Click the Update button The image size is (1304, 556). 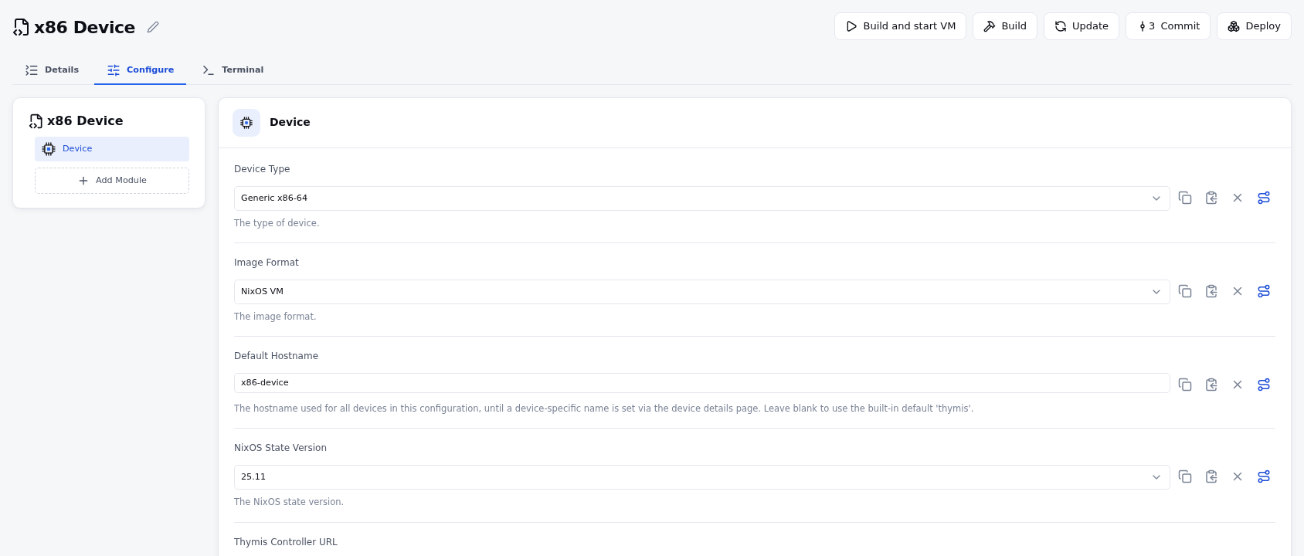tap(1082, 26)
